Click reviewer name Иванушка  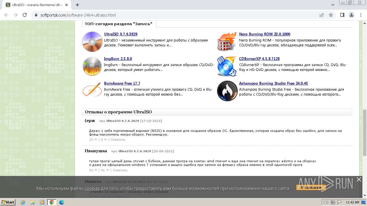96,151
